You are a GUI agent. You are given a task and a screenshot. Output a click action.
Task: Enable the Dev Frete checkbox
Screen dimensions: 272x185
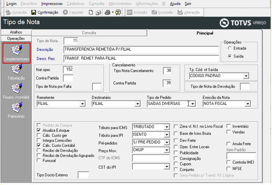coord(176,140)
